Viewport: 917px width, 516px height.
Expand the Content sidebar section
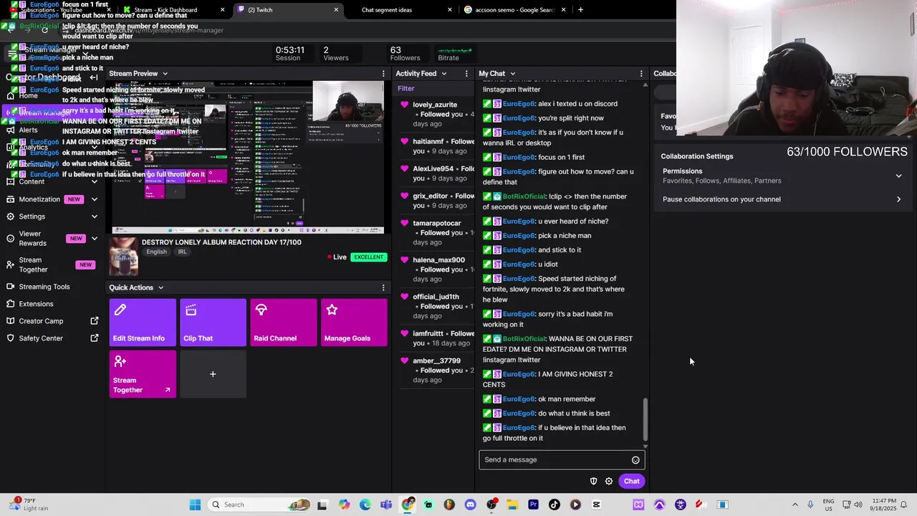coord(94,182)
